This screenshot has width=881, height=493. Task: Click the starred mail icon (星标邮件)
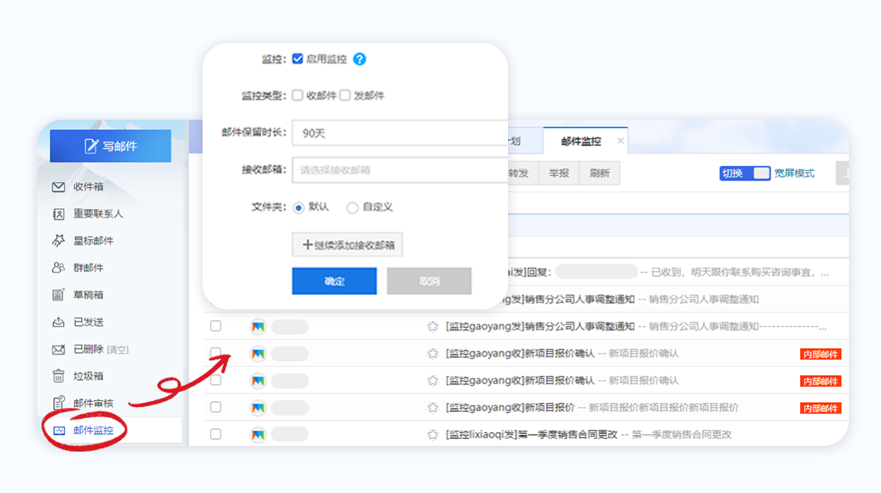pyautogui.click(x=58, y=241)
